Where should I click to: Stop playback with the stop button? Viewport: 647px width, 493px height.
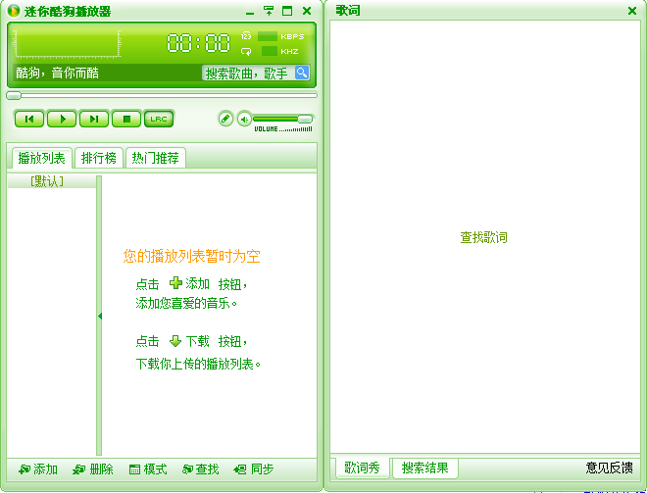(126, 120)
